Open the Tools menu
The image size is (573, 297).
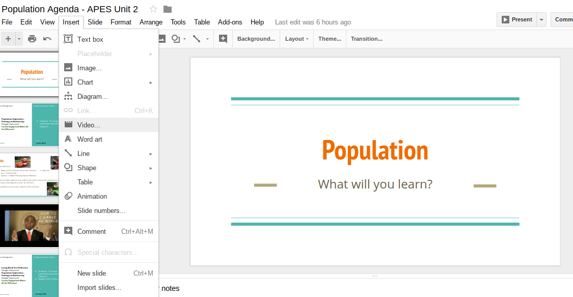178,22
